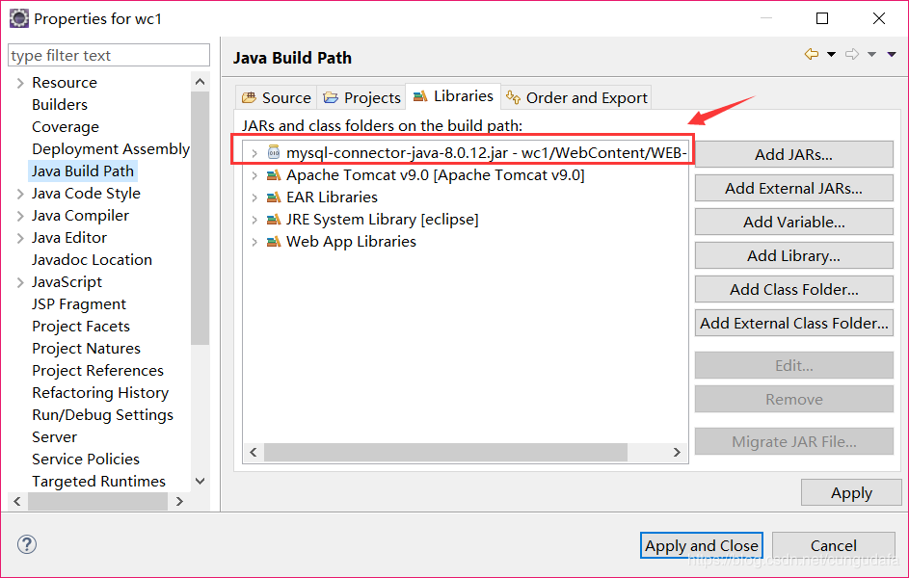Screen dimensions: 909x578
Task: Click the type filter text field
Action: tap(109, 56)
